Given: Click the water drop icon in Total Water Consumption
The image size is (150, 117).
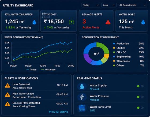Looking at the screenshot, I should coord(34,22).
